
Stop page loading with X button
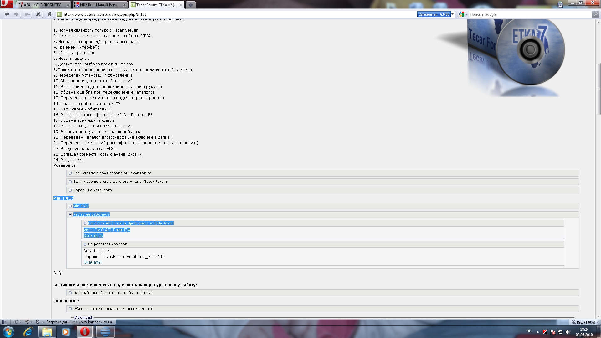pos(38,14)
